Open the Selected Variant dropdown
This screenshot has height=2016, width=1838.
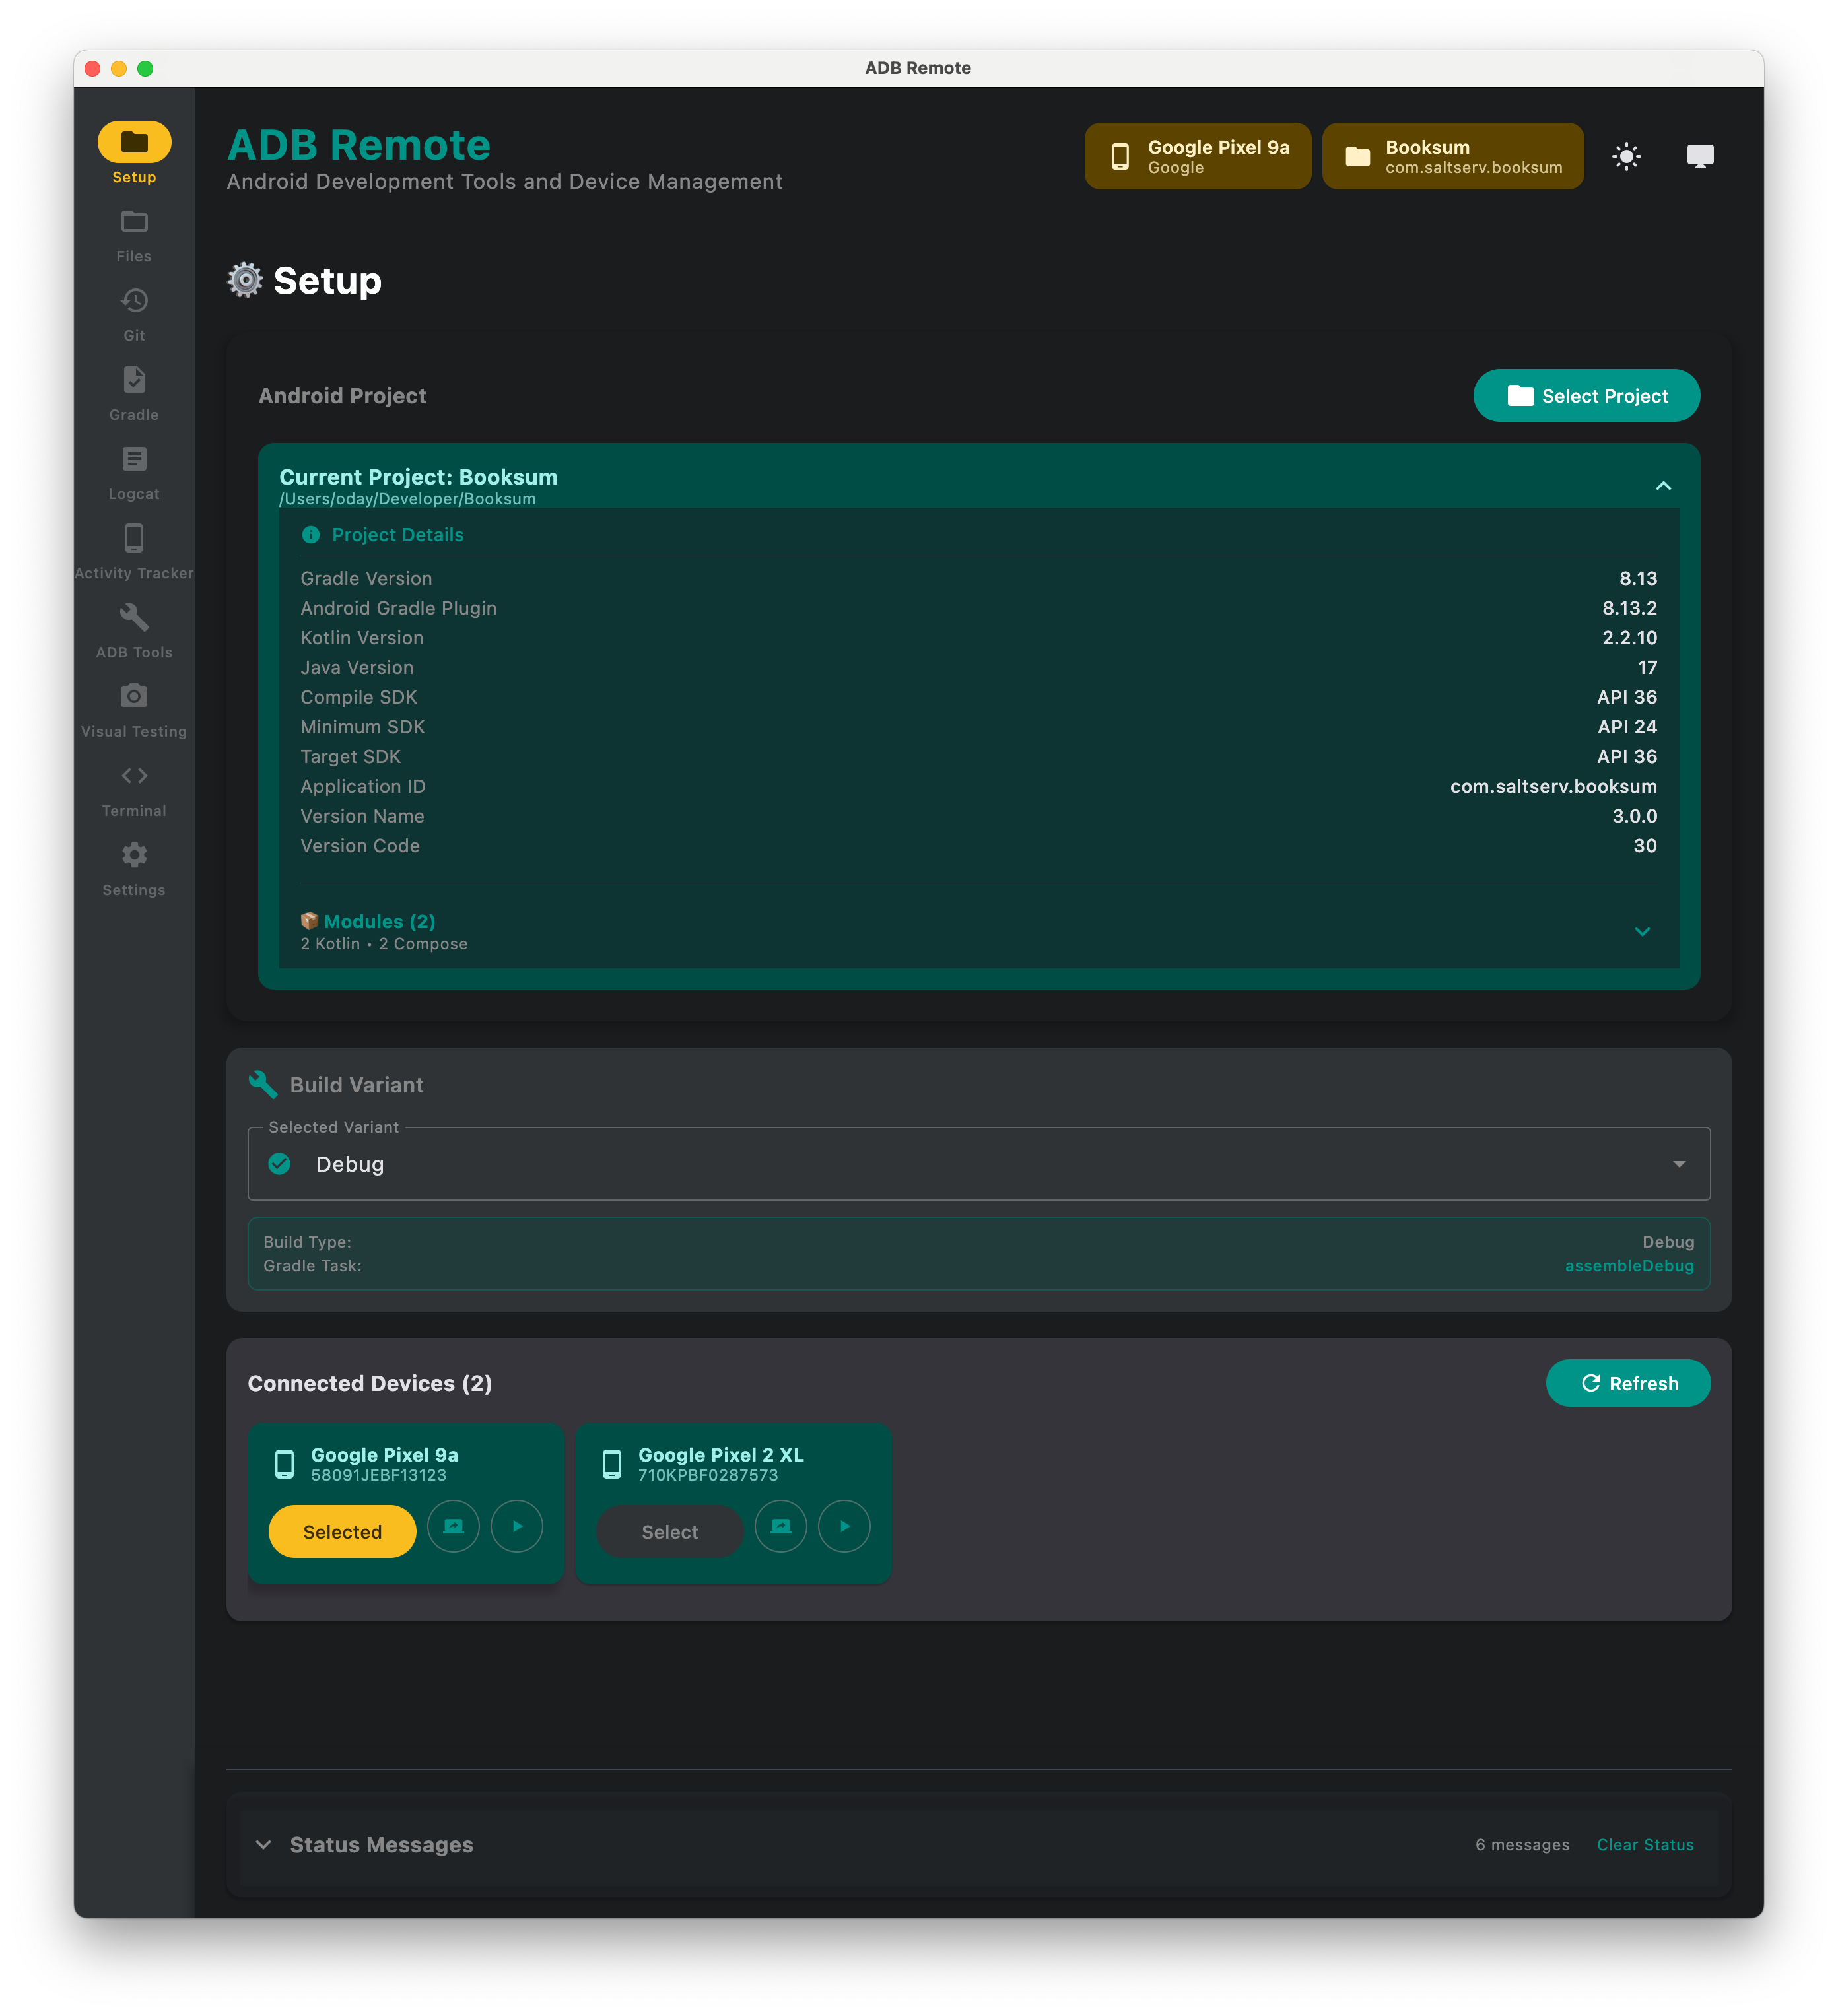tap(1680, 1163)
